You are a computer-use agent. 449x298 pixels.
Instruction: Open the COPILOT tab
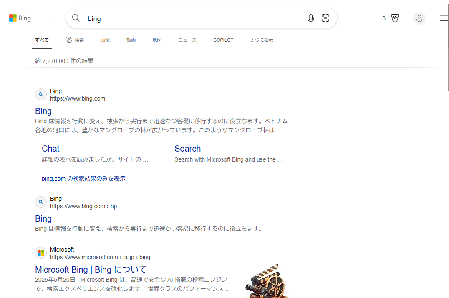[x=223, y=40]
